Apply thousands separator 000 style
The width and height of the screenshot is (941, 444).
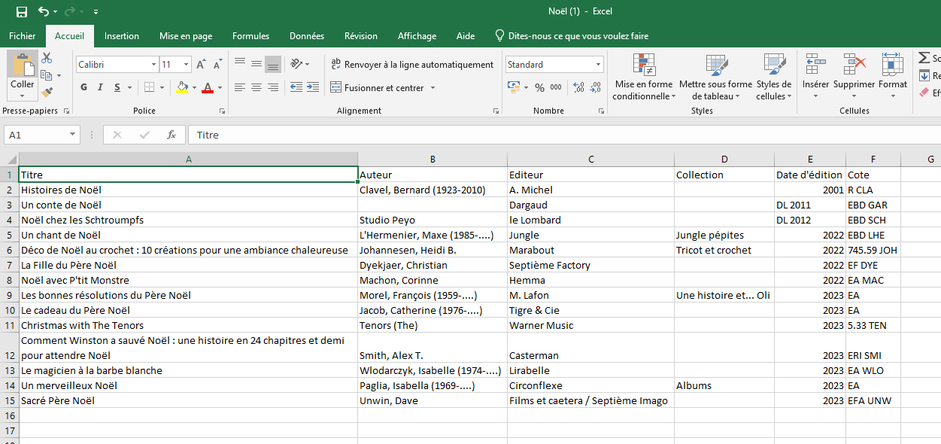[556, 87]
